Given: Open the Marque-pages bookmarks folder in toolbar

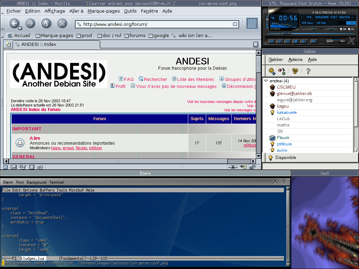Looking at the screenshot, I should [54, 35].
